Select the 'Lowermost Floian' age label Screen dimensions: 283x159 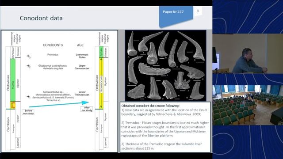(x=82, y=56)
